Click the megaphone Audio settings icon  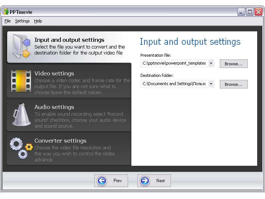pyautogui.click(x=22, y=115)
